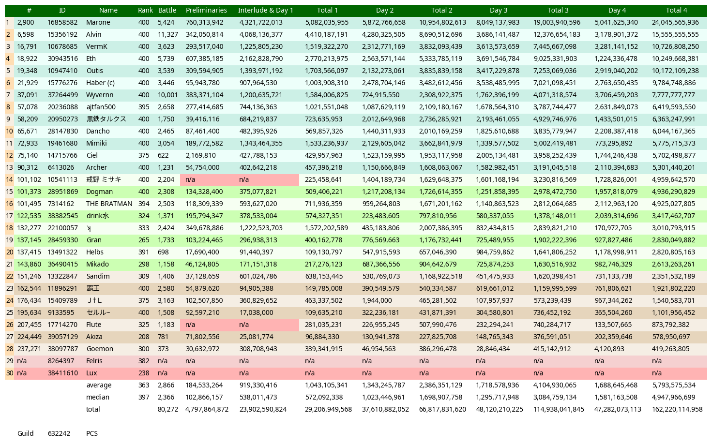The image size is (712, 445).
Task: Click the guild name cell PCS
Action: (x=92, y=433)
